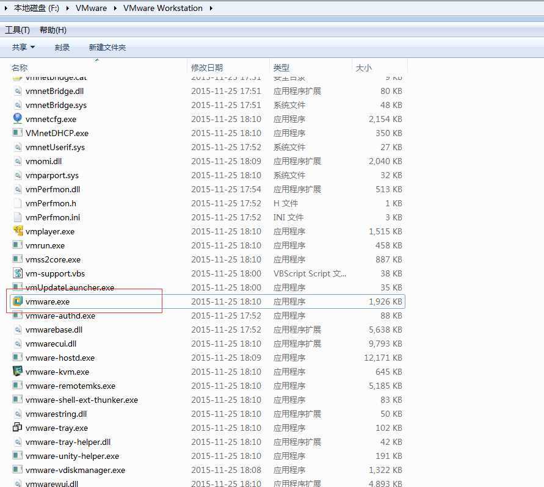Select the file name vmware-tray-helper.dll

click(x=68, y=442)
